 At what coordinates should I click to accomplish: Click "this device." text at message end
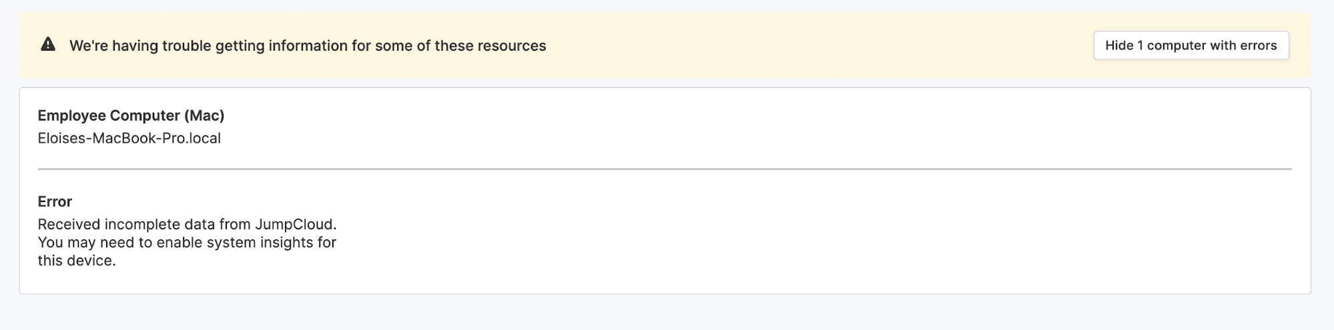(77, 261)
